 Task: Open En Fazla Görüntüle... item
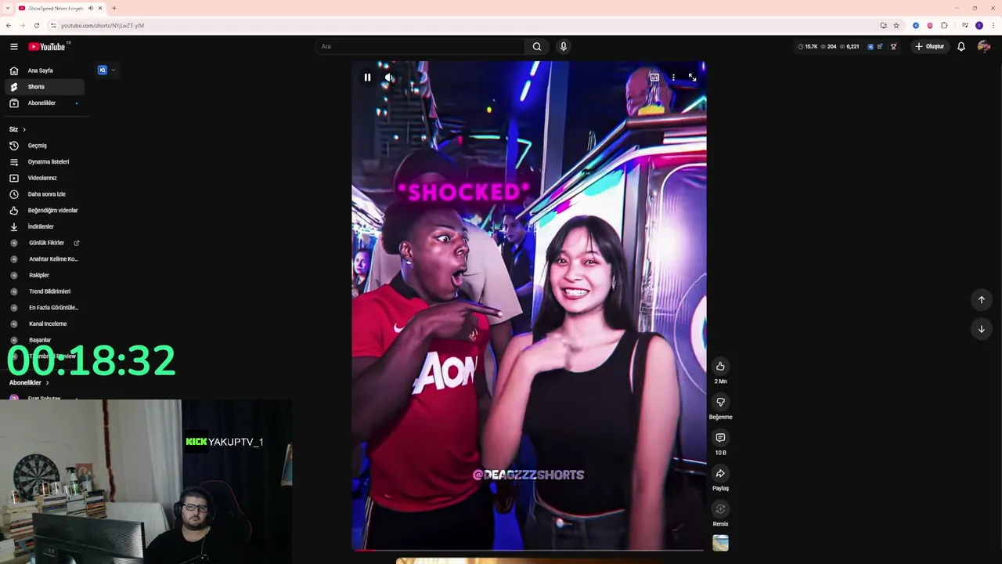point(44,308)
